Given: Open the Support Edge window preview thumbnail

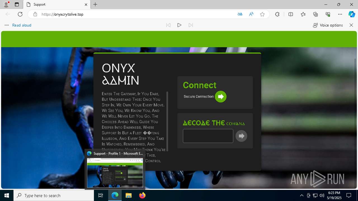Looking at the screenshot, I should (x=115, y=173).
